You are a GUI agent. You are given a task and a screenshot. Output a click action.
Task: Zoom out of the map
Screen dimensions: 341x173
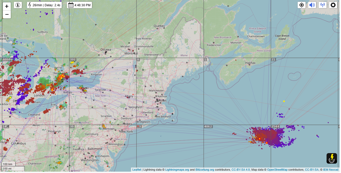click(x=7, y=14)
